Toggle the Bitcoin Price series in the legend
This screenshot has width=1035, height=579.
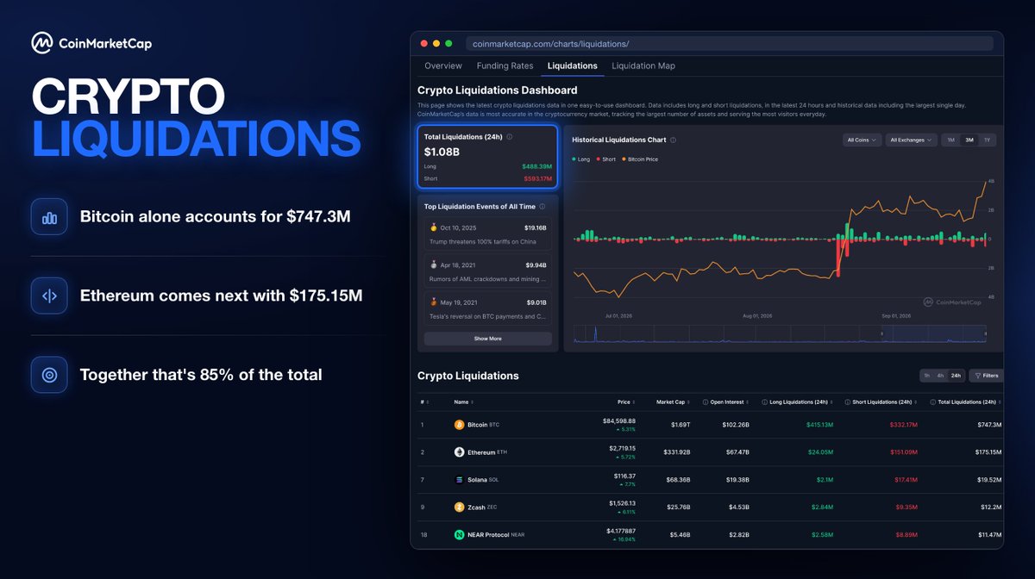640,159
